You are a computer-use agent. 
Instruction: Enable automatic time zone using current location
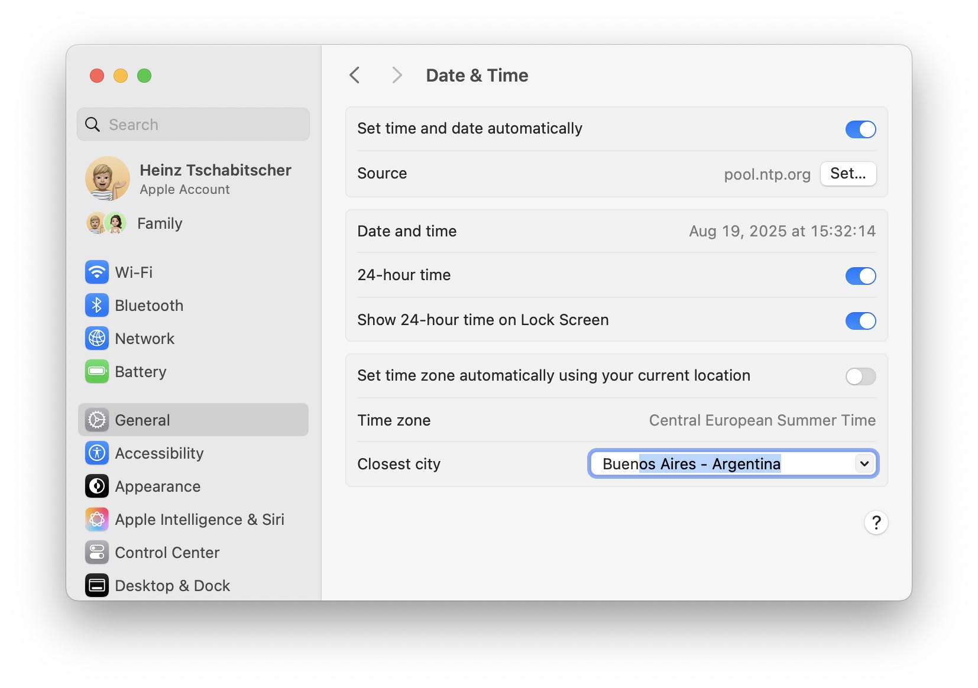point(860,377)
